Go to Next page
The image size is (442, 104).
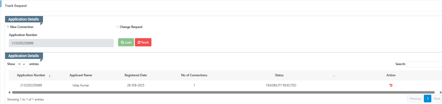[437, 99]
